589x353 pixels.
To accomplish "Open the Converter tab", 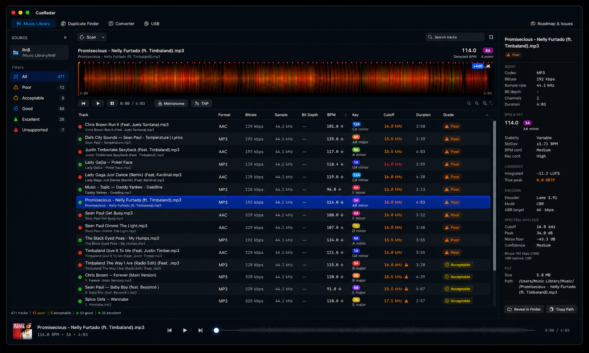I will (121, 24).
